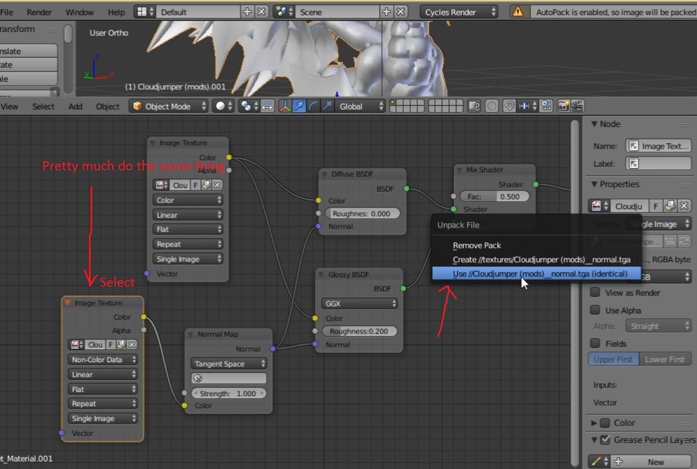Toggle the snap magnet icon
The width and height of the screenshot is (697, 469).
509,106
